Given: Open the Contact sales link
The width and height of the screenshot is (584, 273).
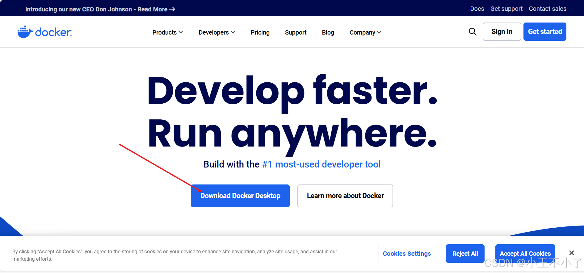Looking at the screenshot, I should [548, 9].
